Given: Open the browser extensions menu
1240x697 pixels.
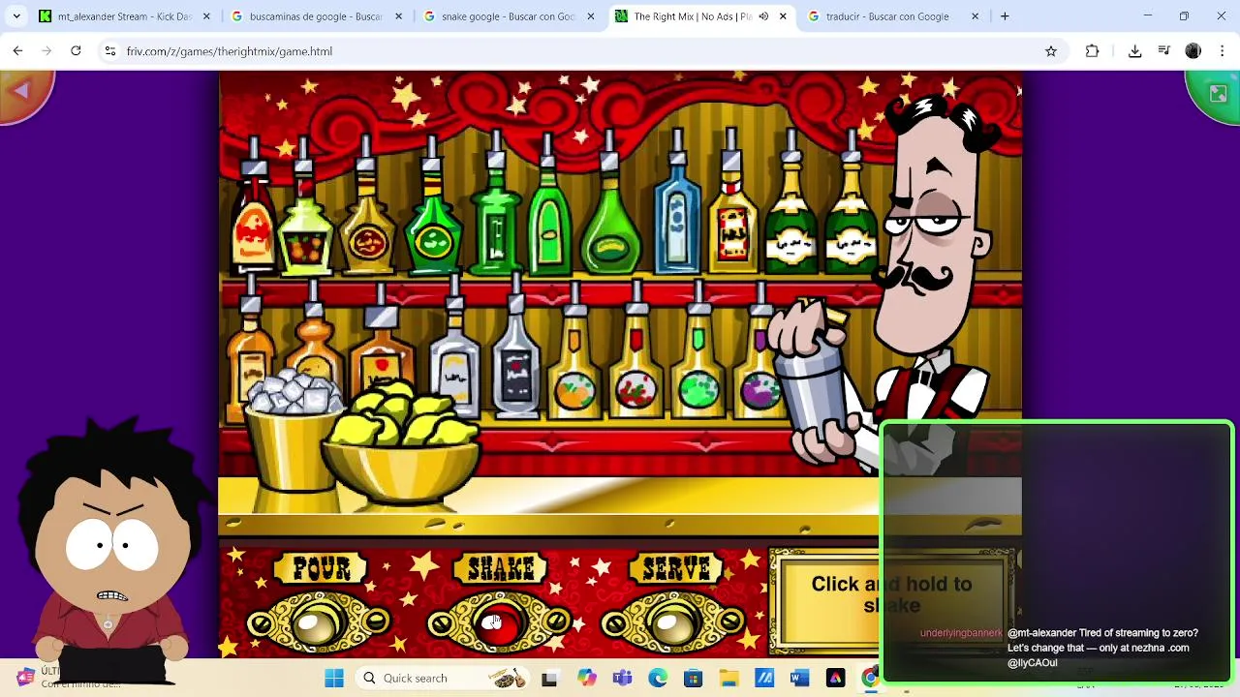Looking at the screenshot, I should (1092, 51).
